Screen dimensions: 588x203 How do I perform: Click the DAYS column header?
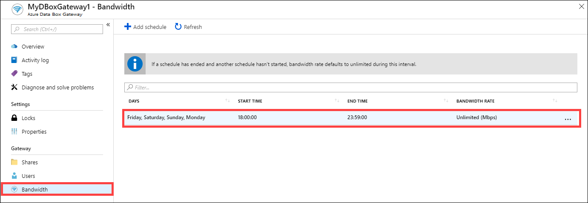(x=134, y=101)
